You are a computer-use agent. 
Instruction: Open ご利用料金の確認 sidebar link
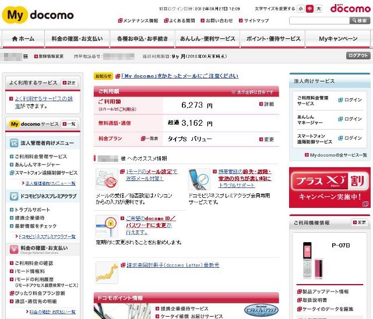tap(31, 263)
